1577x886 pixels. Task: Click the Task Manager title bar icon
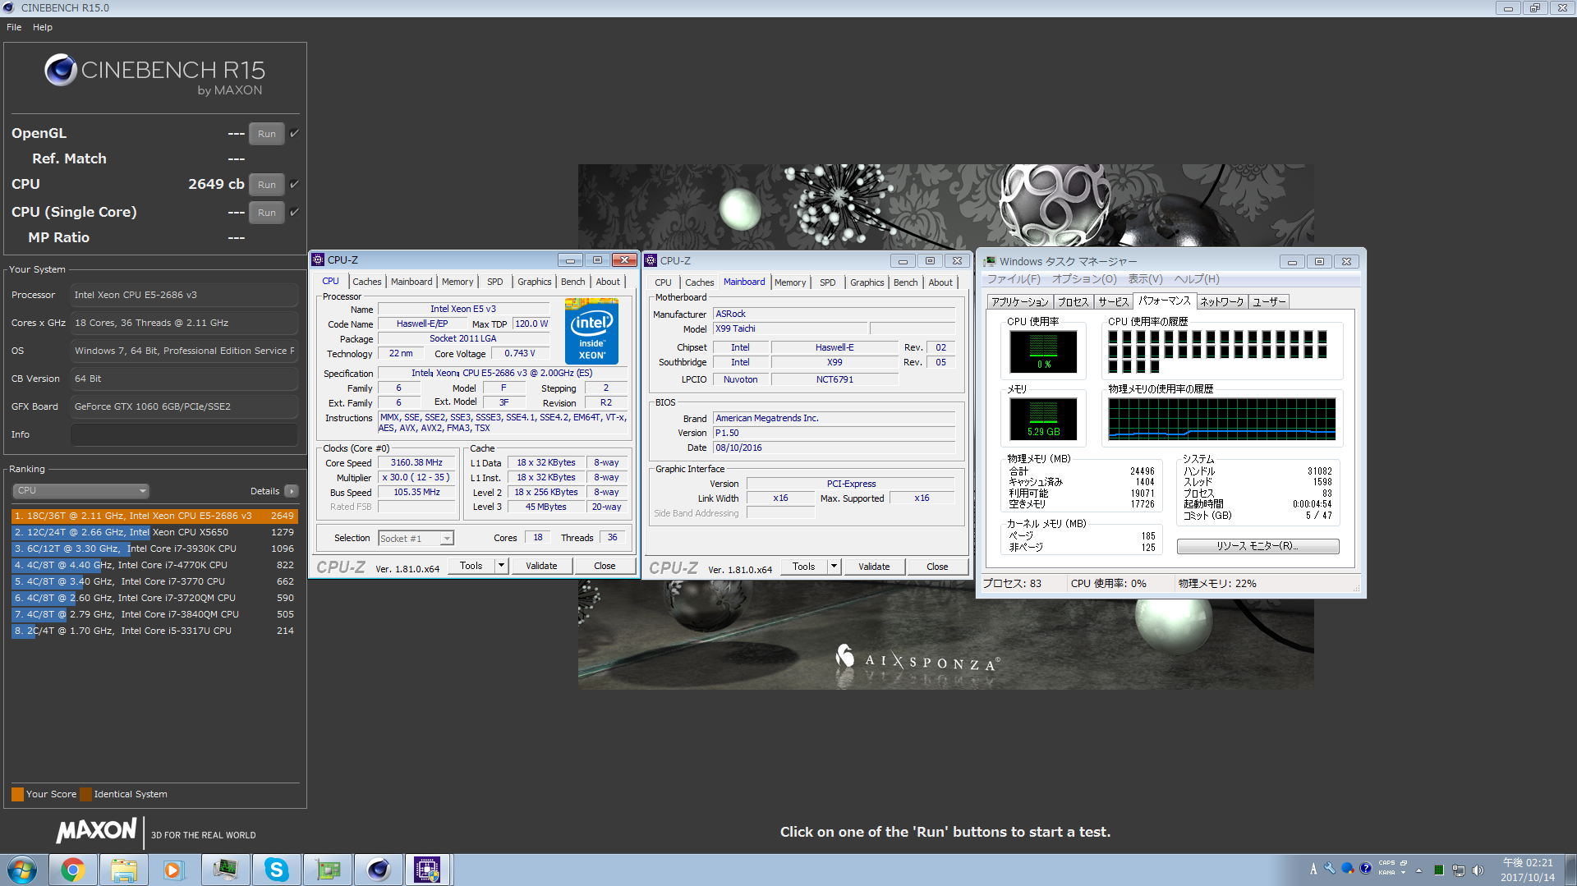[x=989, y=261]
